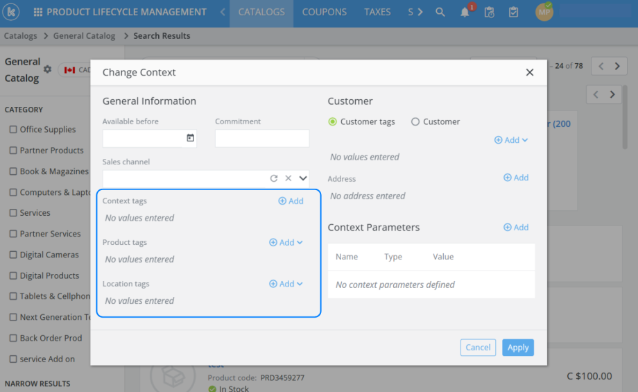This screenshot has width=638, height=392.
Task: Go to General Catalog breadcrumb
Action: click(x=84, y=36)
